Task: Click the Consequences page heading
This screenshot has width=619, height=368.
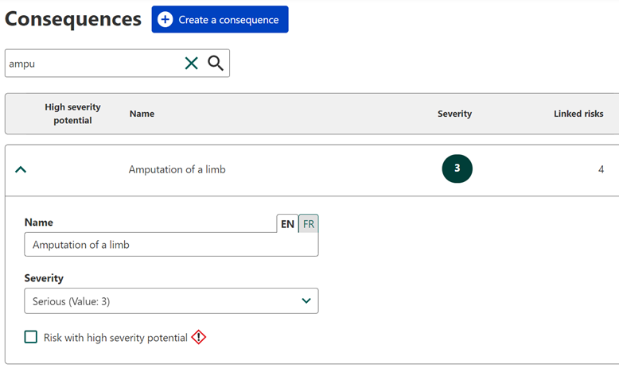Action: (x=73, y=19)
